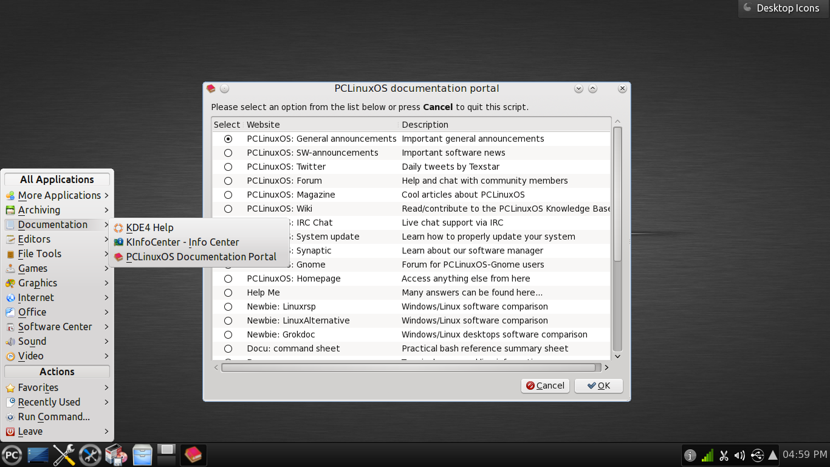The image size is (830, 467).
Task: Open the file manager drawer icon on the taskbar
Action: pyautogui.click(x=142, y=455)
